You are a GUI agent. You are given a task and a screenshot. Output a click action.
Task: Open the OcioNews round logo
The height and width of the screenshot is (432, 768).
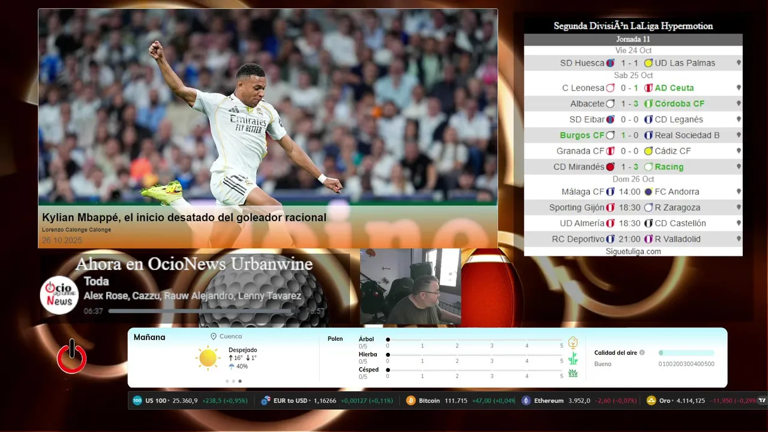[x=59, y=295]
